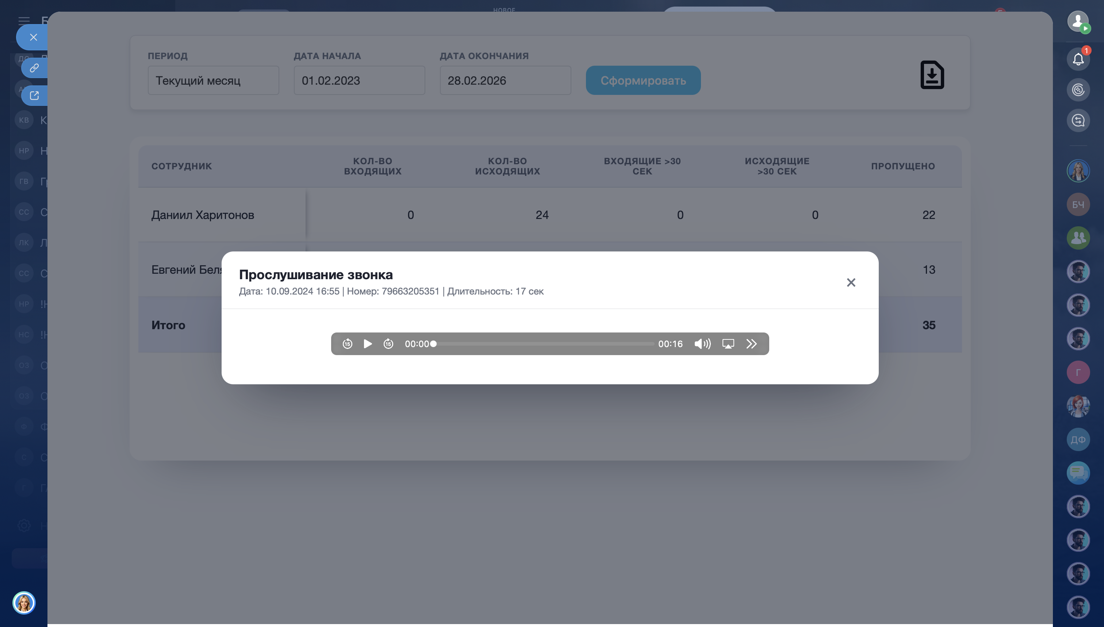The image size is (1104, 627).
Task: Open notifications bell
Action: coord(1078,59)
